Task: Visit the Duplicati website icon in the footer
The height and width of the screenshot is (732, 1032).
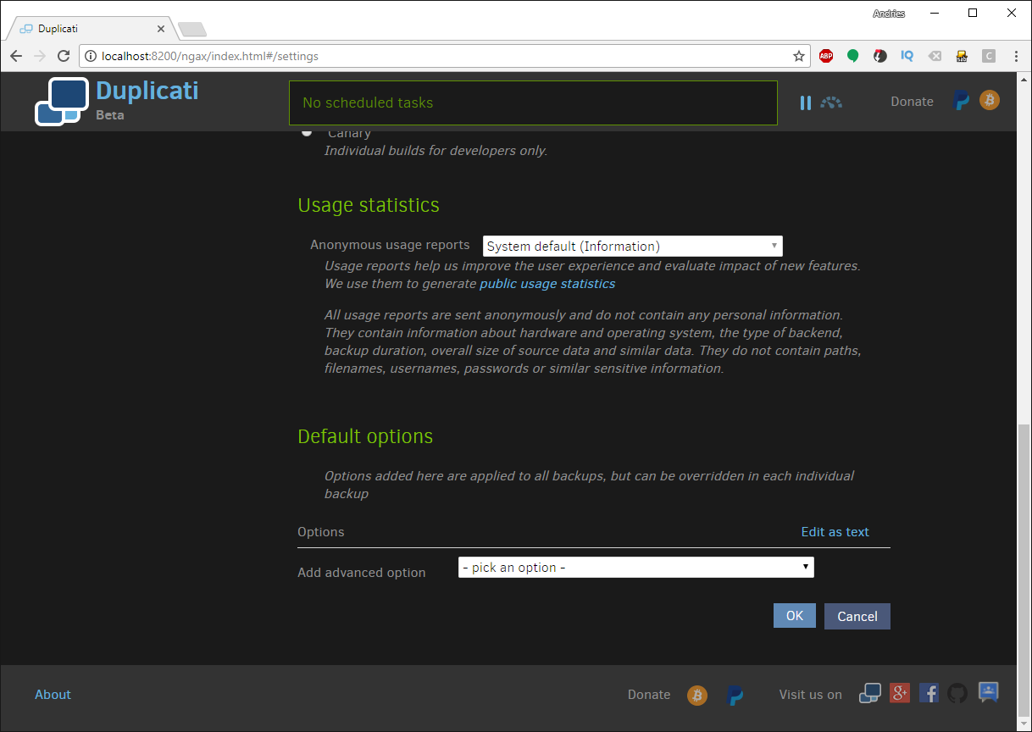Action: (x=870, y=694)
